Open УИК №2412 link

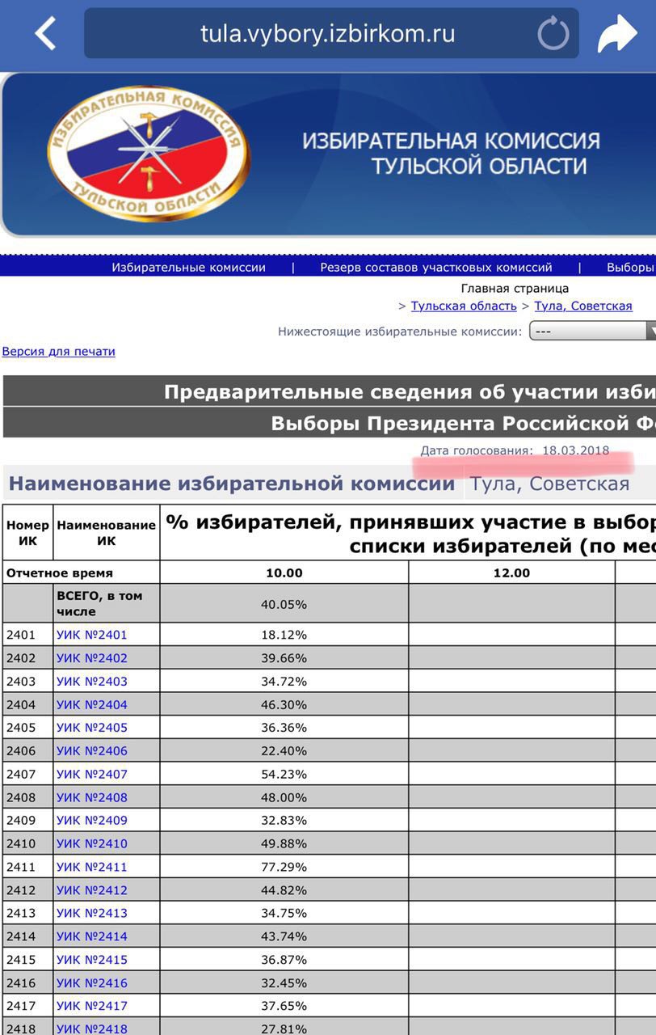92,890
